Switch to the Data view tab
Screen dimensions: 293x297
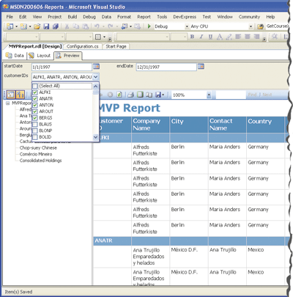(x=15, y=56)
